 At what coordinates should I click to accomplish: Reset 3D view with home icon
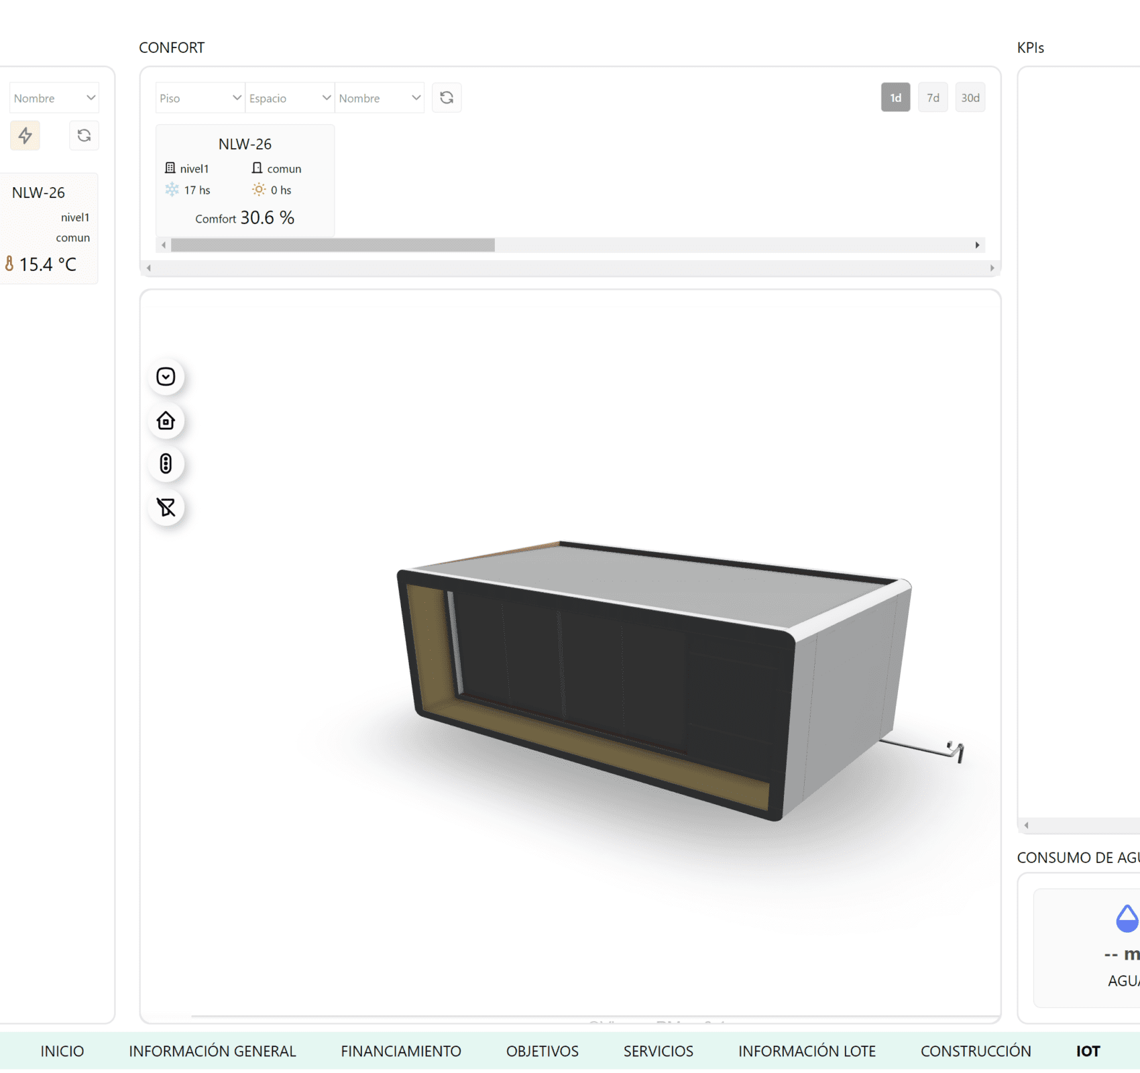click(x=166, y=420)
